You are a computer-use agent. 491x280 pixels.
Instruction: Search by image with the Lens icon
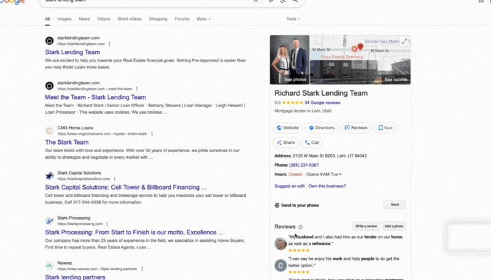[283, 1]
